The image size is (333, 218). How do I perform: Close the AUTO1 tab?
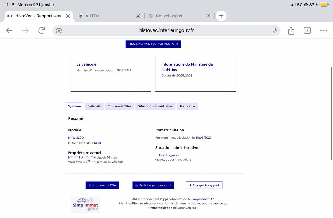(x=138, y=16)
